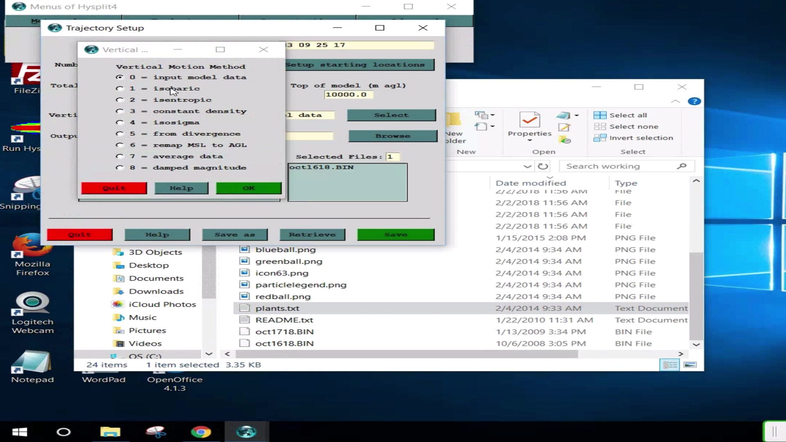Select damped magnitude vertical motion method
This screenshot has height=442, width=786.
pos(120,167)
